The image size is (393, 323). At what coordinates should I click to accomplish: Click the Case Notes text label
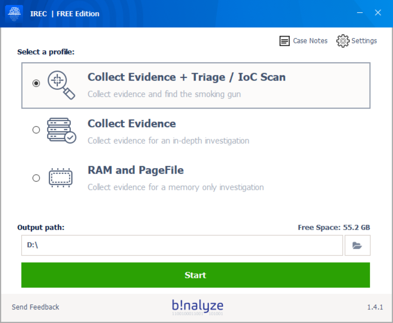(x=310, y=41)
